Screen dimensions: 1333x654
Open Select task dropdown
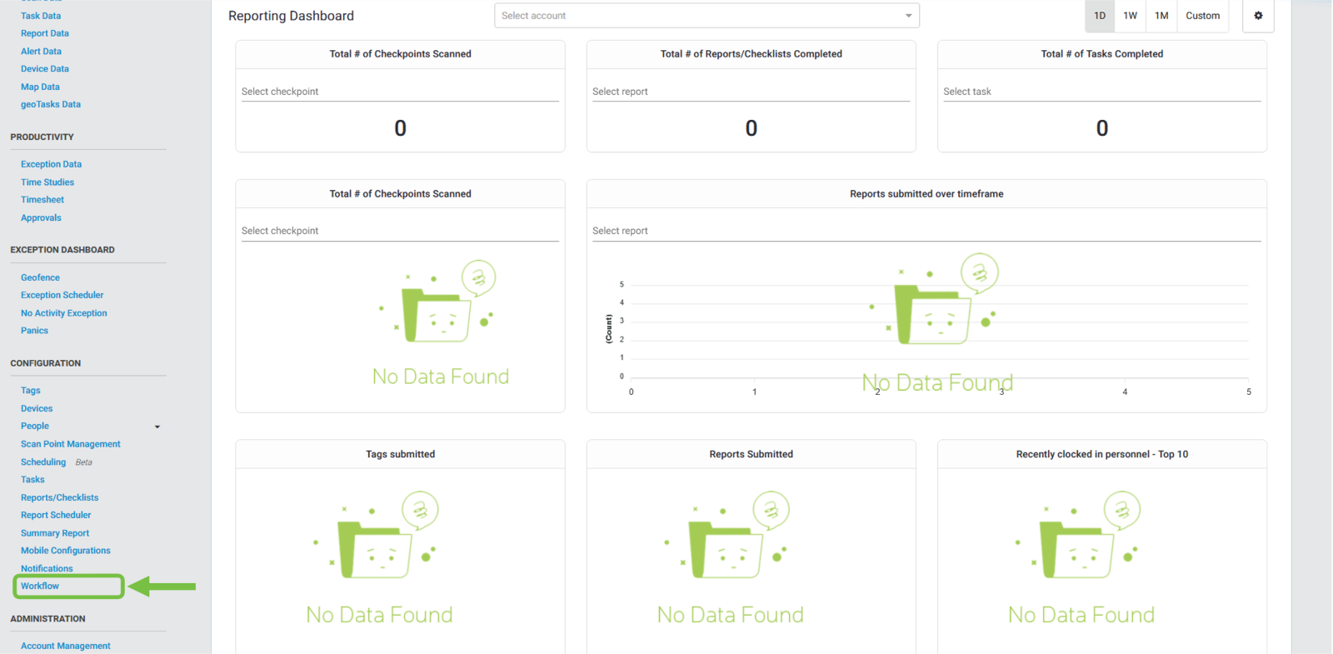[1101, 92]
